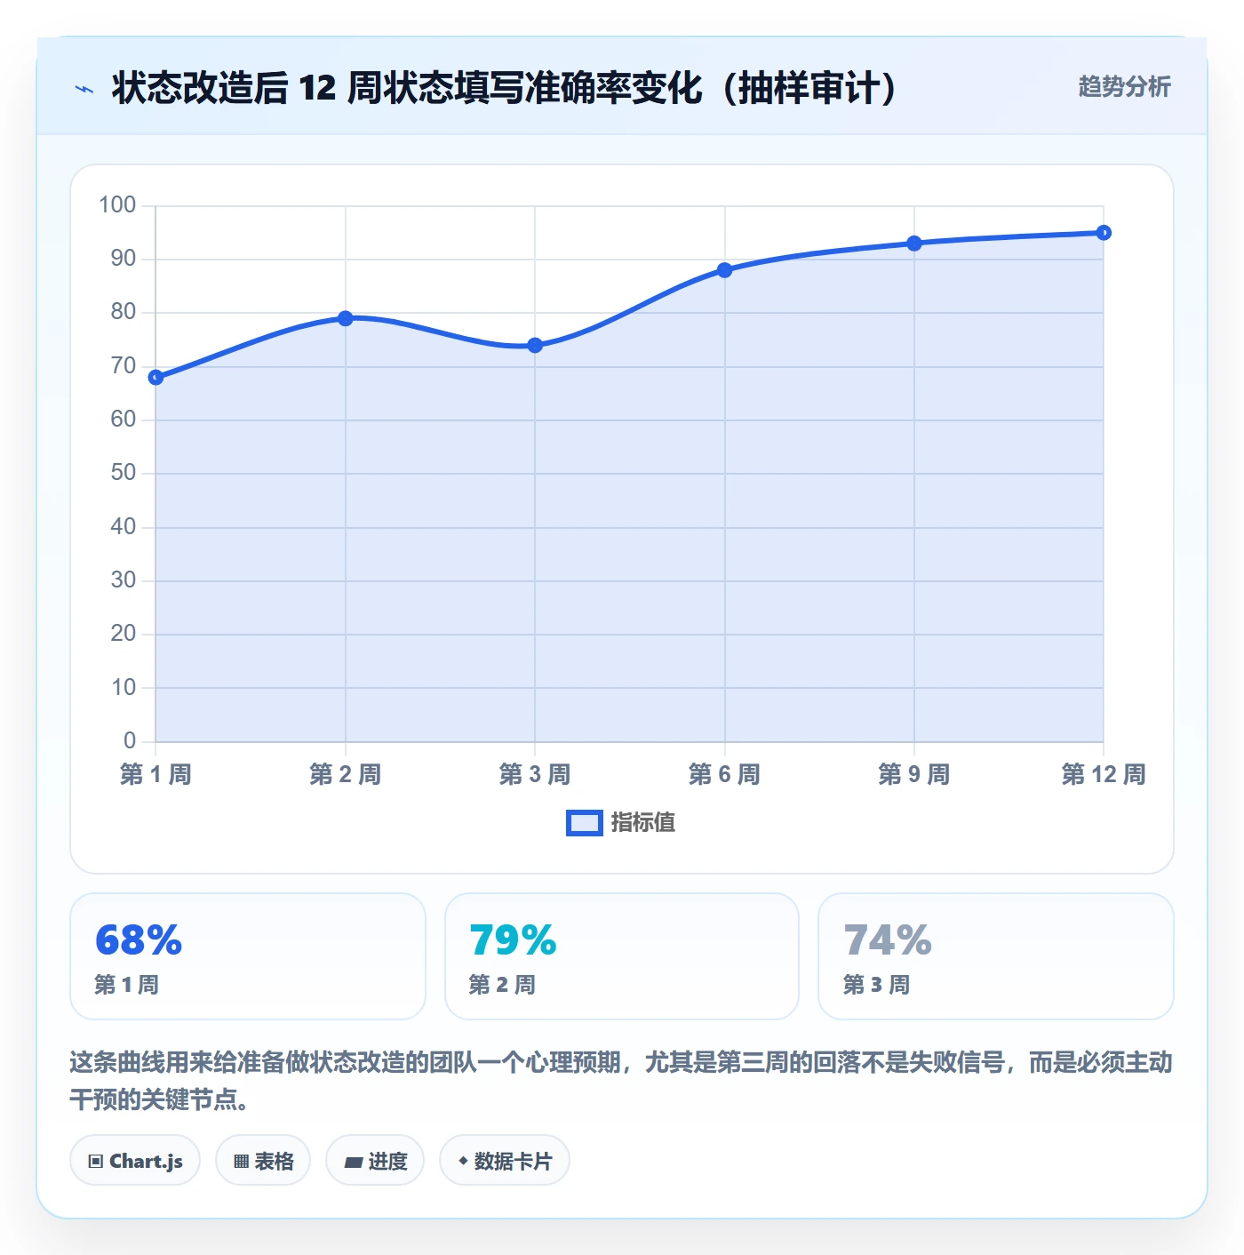Click the 表格 tag chip
The width and height of the screenshot is (1244, 1255).
(x=263, y=1161)
